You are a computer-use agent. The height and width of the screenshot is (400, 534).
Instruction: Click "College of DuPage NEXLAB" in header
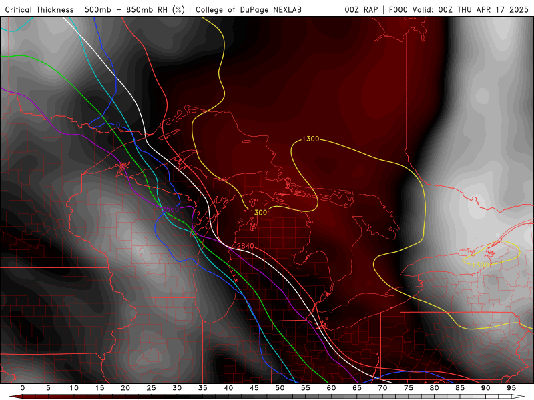tap(248, 10)
